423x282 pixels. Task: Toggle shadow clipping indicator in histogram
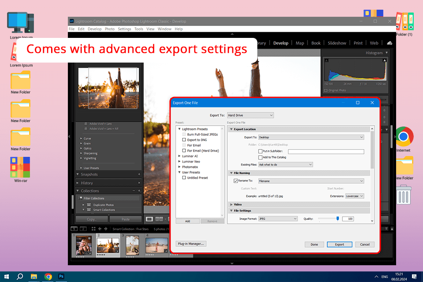click(x=327, y=60)
